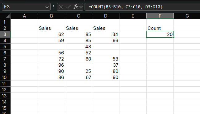Select column F header

(x=160, y=16)
